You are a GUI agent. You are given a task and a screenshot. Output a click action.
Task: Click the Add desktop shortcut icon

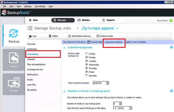69,36
